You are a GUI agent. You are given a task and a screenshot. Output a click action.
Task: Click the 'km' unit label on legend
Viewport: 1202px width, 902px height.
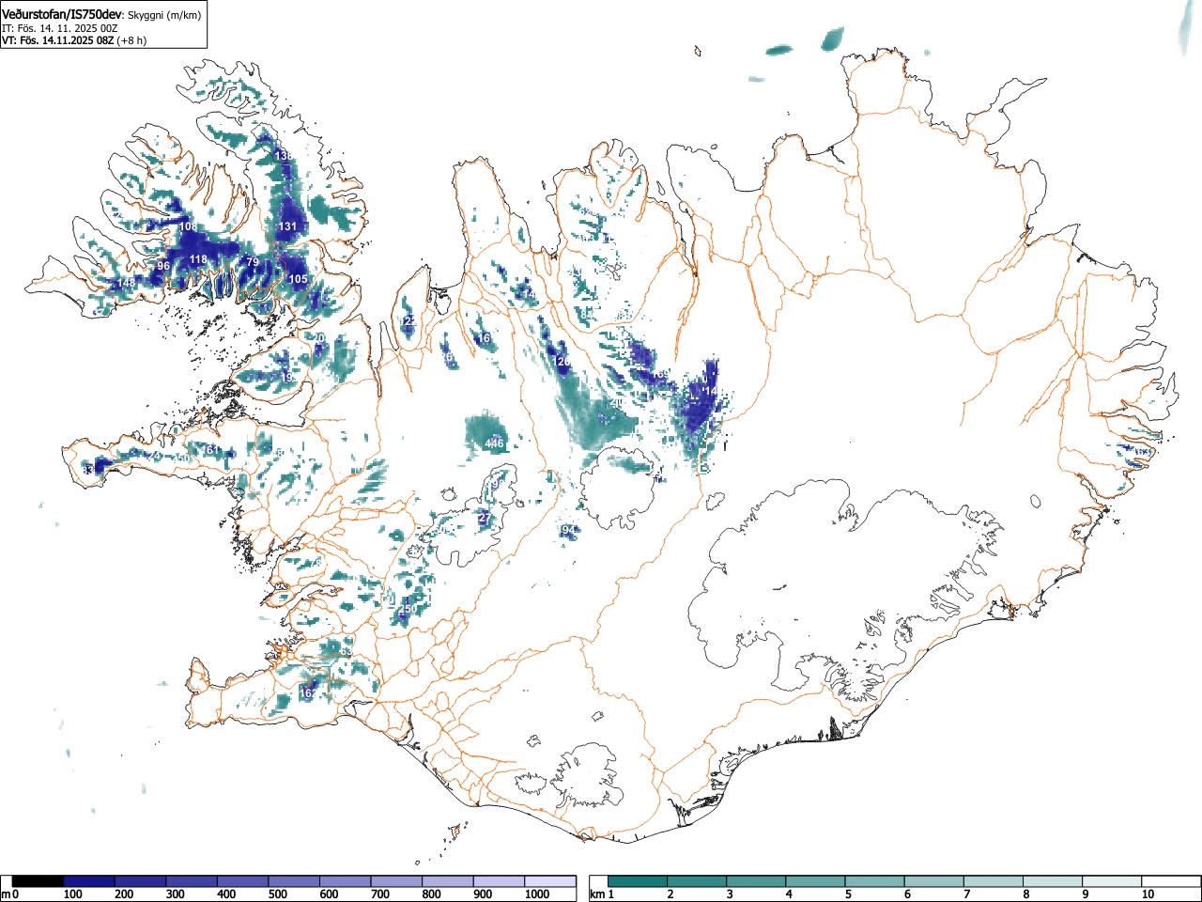(598, 894)
